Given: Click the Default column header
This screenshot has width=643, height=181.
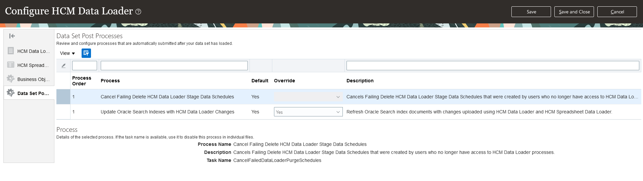Looking at the screenshot, I should (x=260, y=81).
